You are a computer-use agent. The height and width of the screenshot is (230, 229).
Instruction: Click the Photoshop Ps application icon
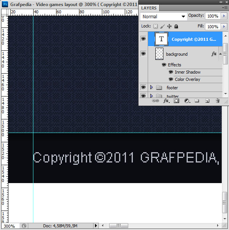[x=5, y=4]
